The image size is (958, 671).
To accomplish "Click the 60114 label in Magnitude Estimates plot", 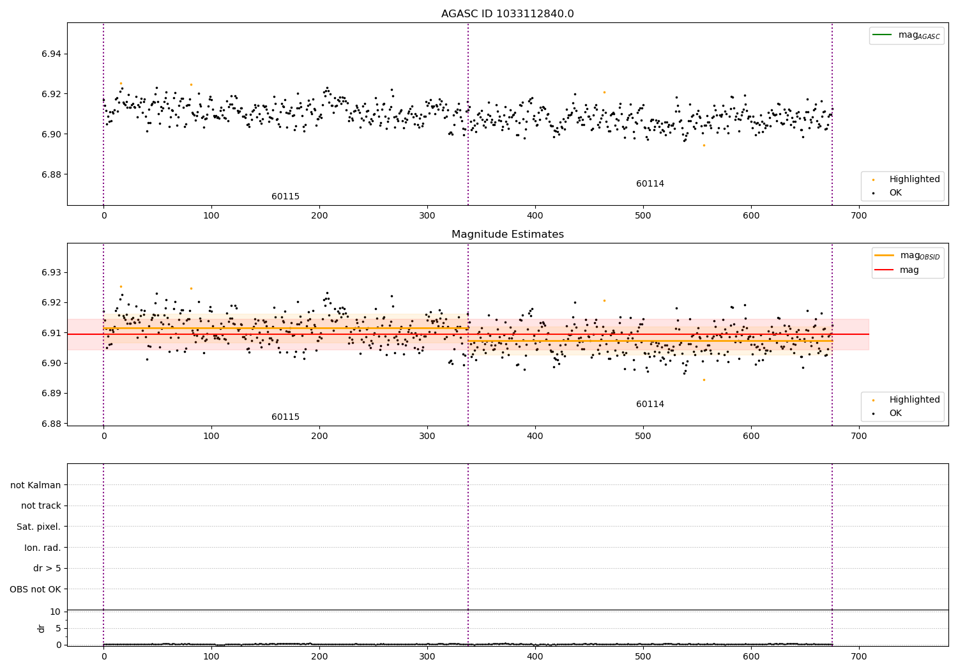I will (650, 405).
